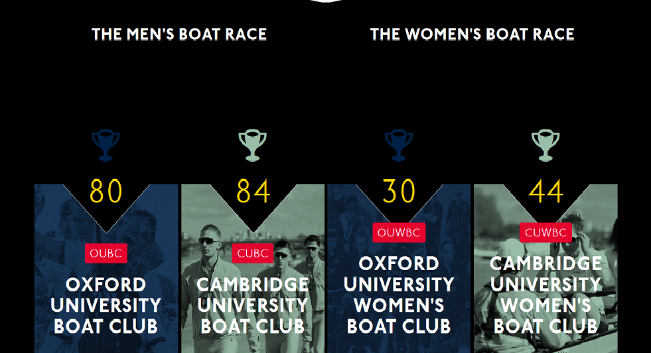Viewport: 651px width, 353px height.
Task: Click the yellow 30 wins number
Action: 399,191
